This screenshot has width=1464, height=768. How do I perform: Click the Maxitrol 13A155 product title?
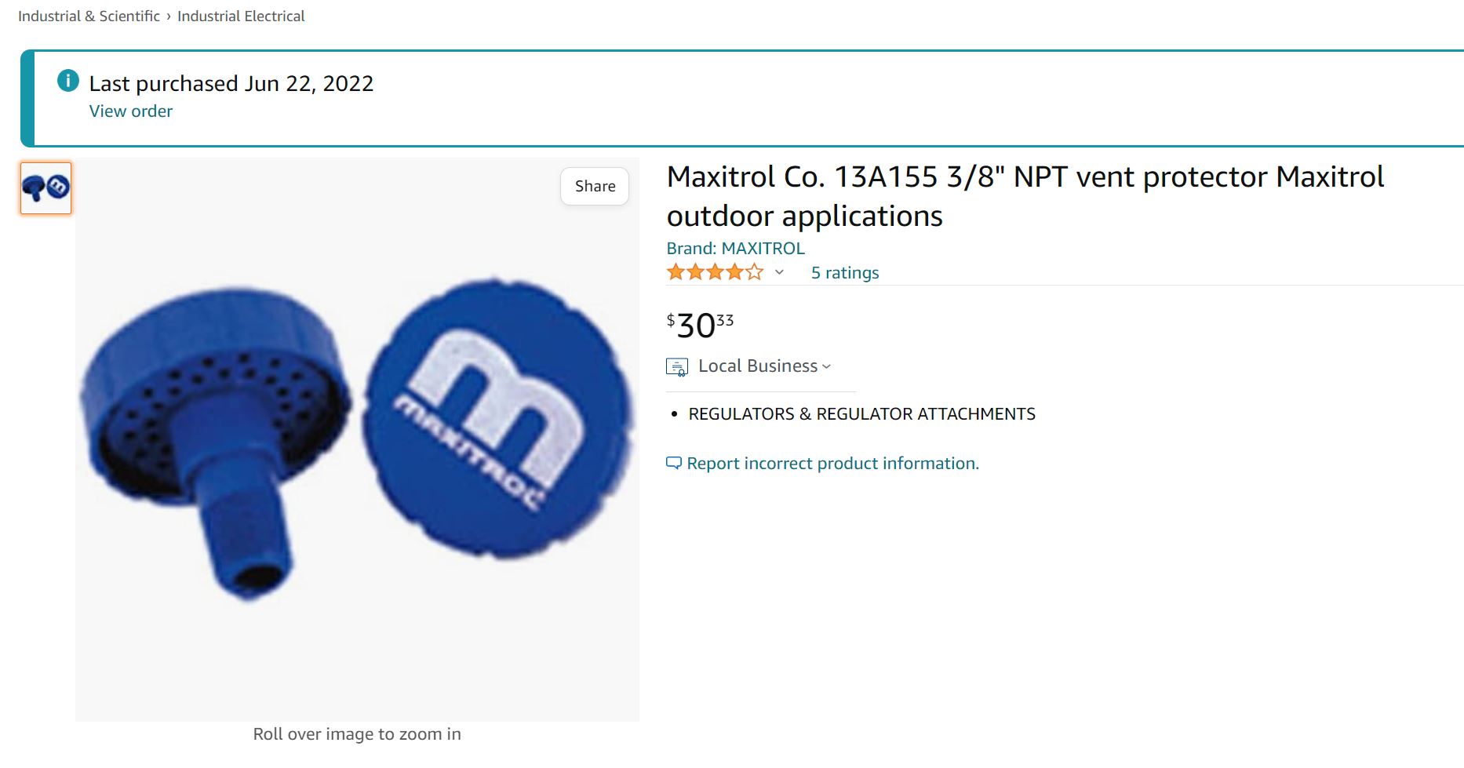[1025, 196]
